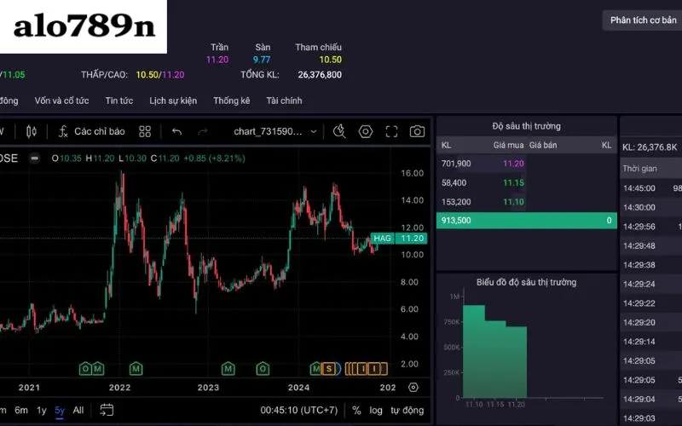
Task: Toggle percent scale on chart
Action: point(356,411)
